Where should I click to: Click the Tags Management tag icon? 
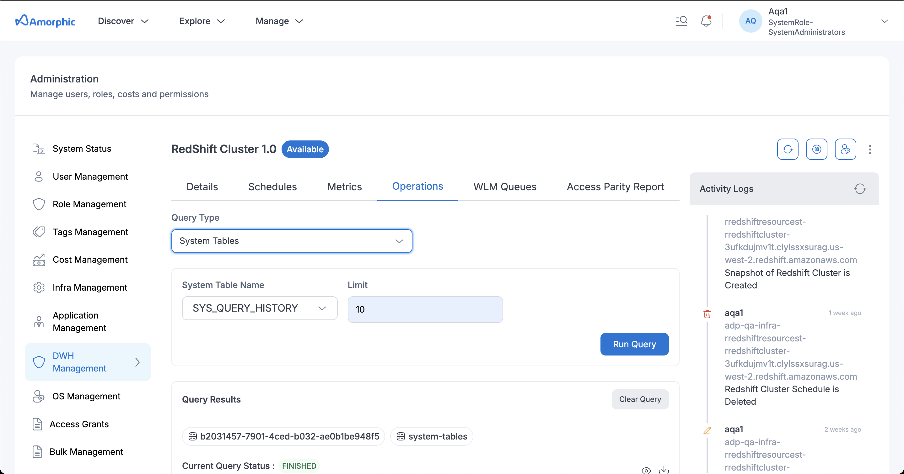pos(39,232)
